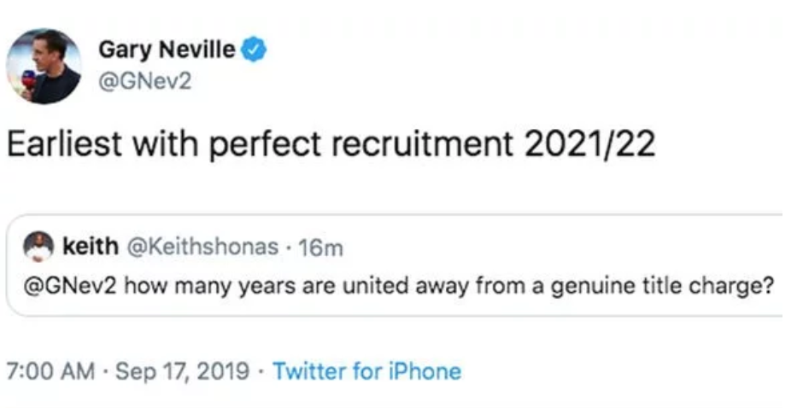Viewport: 803px width, 408px height.
Task: Click the blue verified badge
Action: pos(253,49)
